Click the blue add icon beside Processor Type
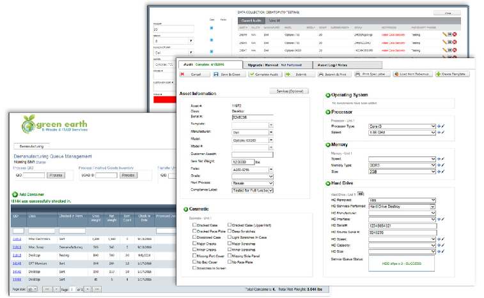Screen dimensions: 484x298 click(x=439, y=126)
